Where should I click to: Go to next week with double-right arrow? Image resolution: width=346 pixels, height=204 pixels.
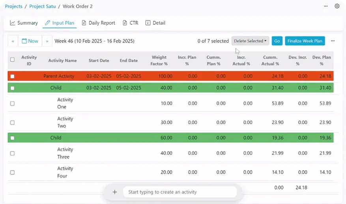coord(47,41)
